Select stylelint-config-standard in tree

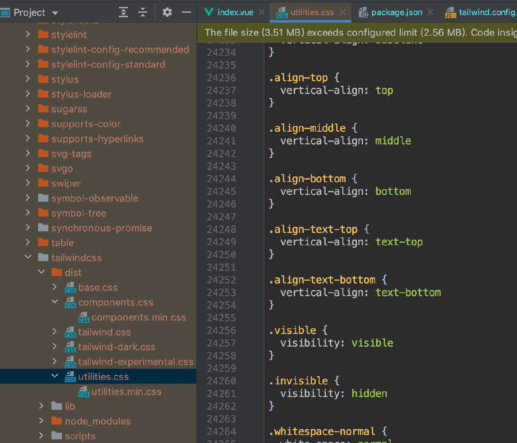tap(108, 64)
